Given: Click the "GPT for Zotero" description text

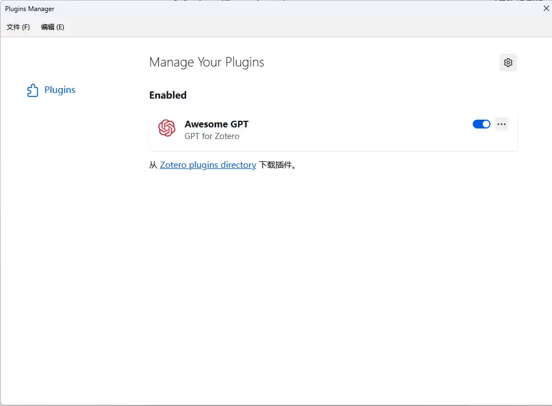Looking at the screenshot, I should coord(212,136).
